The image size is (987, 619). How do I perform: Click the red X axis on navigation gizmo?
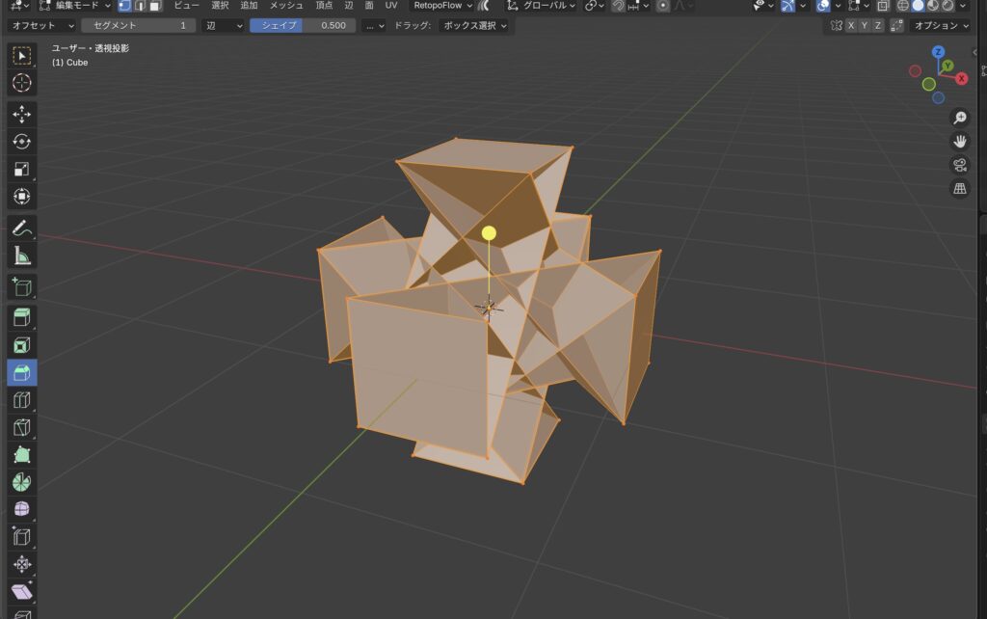coord(962,79)
